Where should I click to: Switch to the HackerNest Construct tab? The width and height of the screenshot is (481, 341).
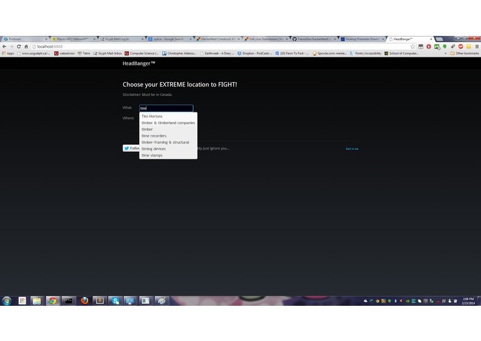click(218, 39)
